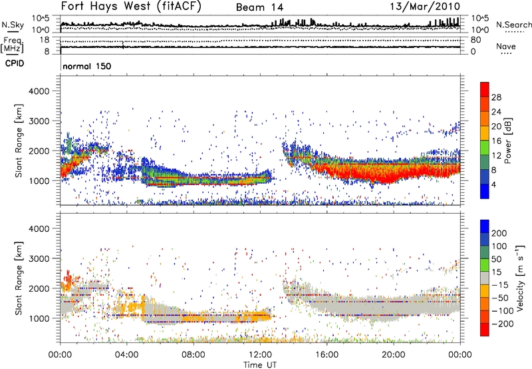
Task: Click the solid line sample under 'N.Sky'
Action: (x=13, y=32)
